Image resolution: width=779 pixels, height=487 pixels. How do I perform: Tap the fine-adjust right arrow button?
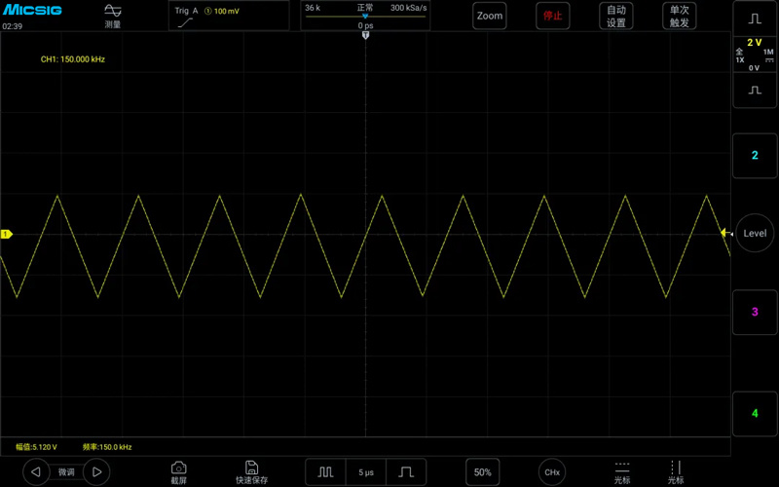point(96,472)
